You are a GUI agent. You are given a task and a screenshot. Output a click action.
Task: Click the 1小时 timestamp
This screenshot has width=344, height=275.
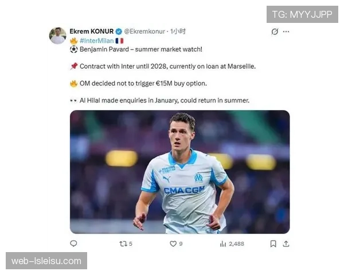point(178,32)
